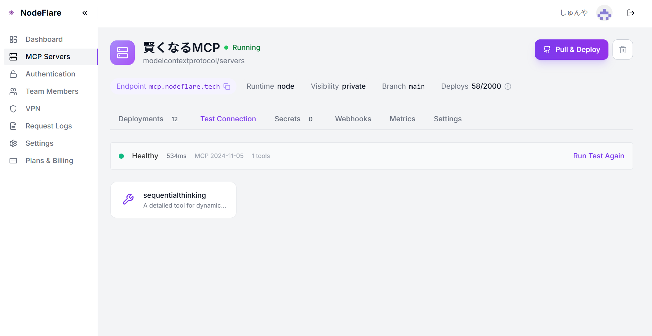The image size is (652, 336).
Task: Click the Runtime node value
Action: click(286, 86)
